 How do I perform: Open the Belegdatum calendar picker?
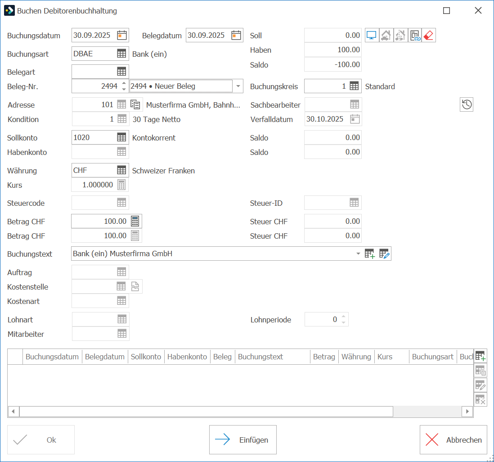[236, 35]
